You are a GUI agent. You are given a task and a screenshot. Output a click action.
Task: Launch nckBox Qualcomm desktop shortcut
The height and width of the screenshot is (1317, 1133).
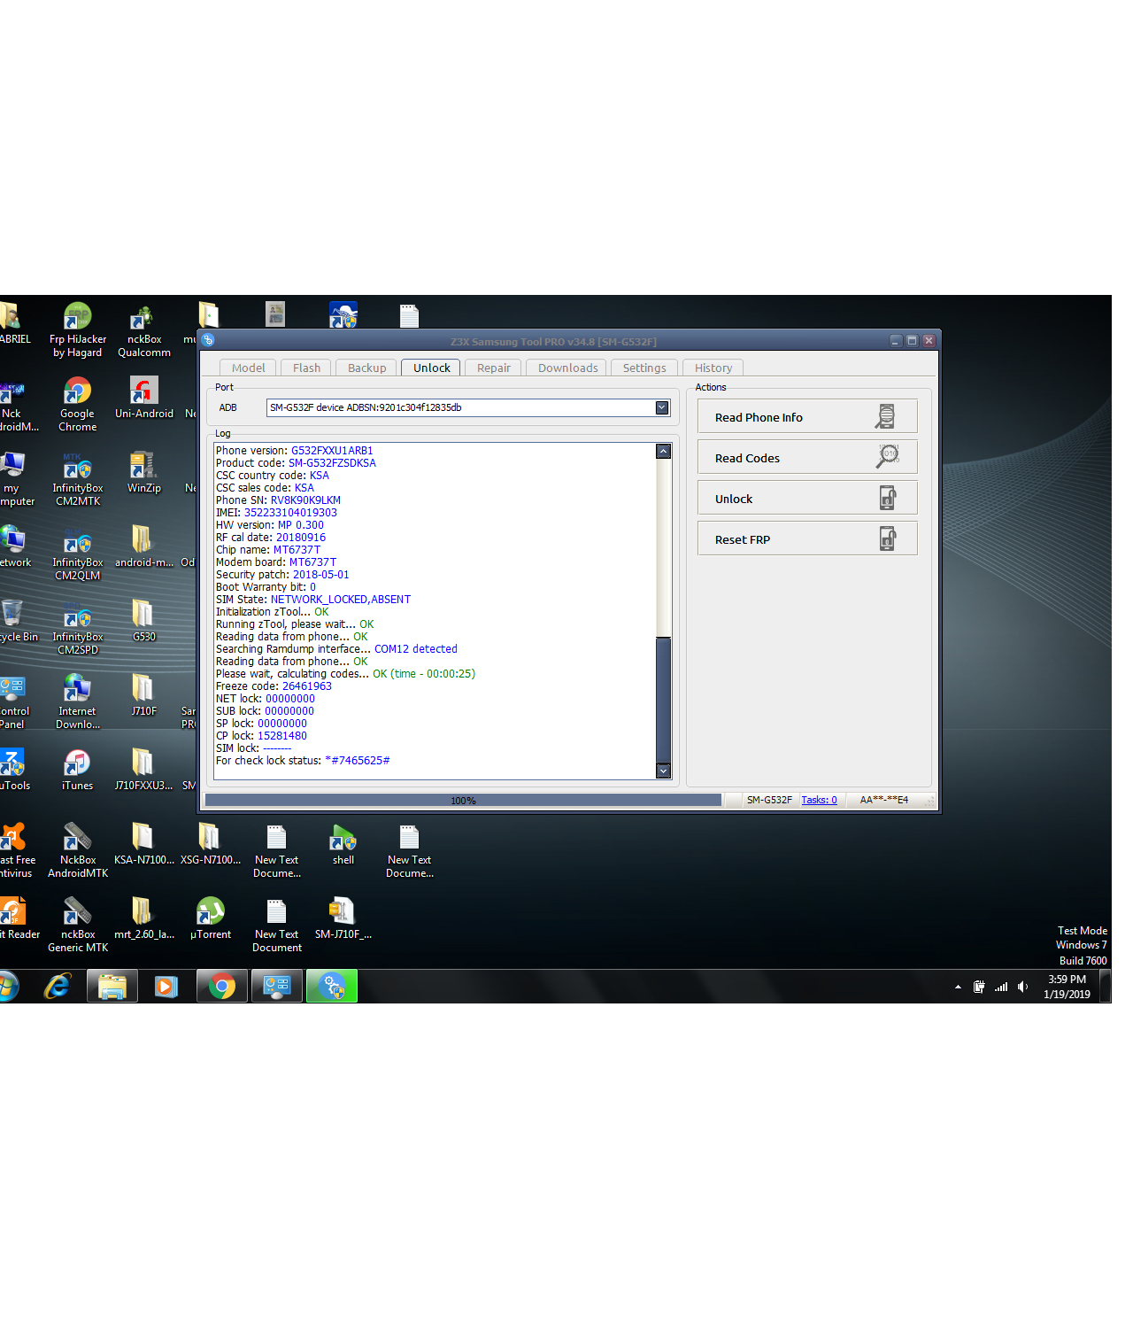click(x=144, y=330)
